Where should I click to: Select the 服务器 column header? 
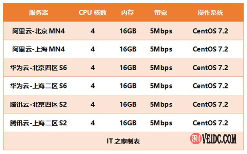(39, 13)
